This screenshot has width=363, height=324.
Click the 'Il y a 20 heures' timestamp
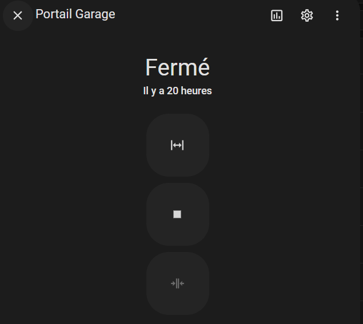[x=178, y=91]
